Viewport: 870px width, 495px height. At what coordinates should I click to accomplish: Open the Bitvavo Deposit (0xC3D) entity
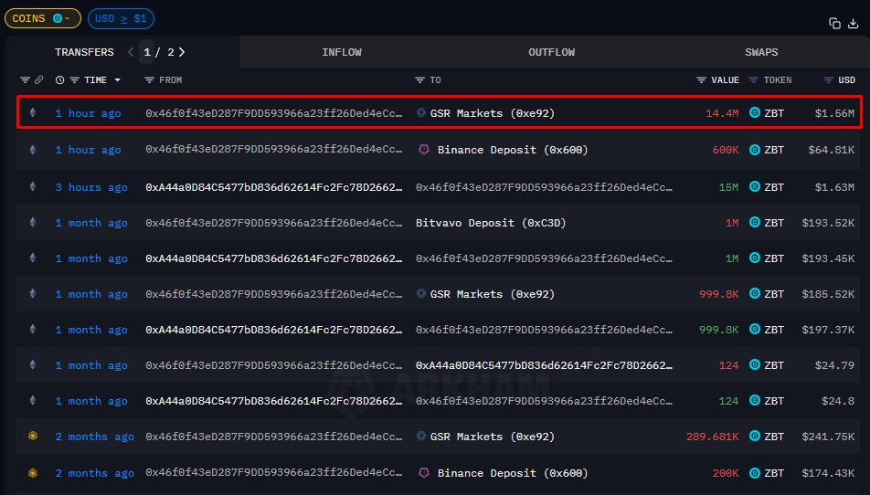491,223
